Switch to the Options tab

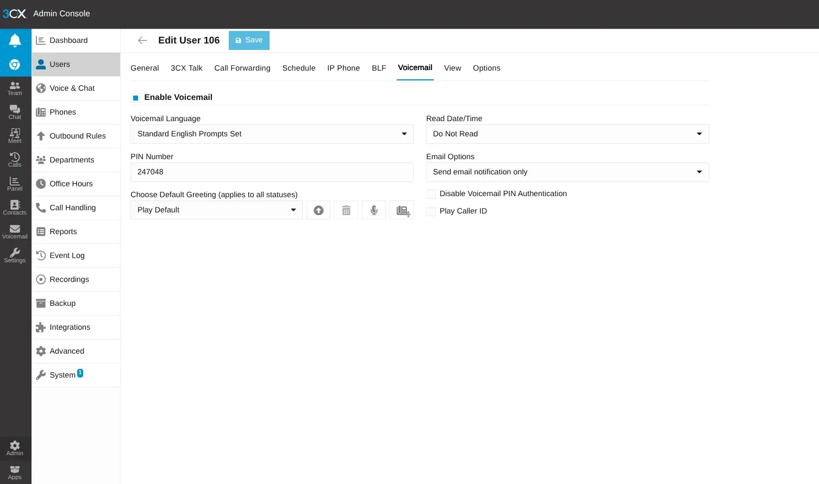pos(486,68)
